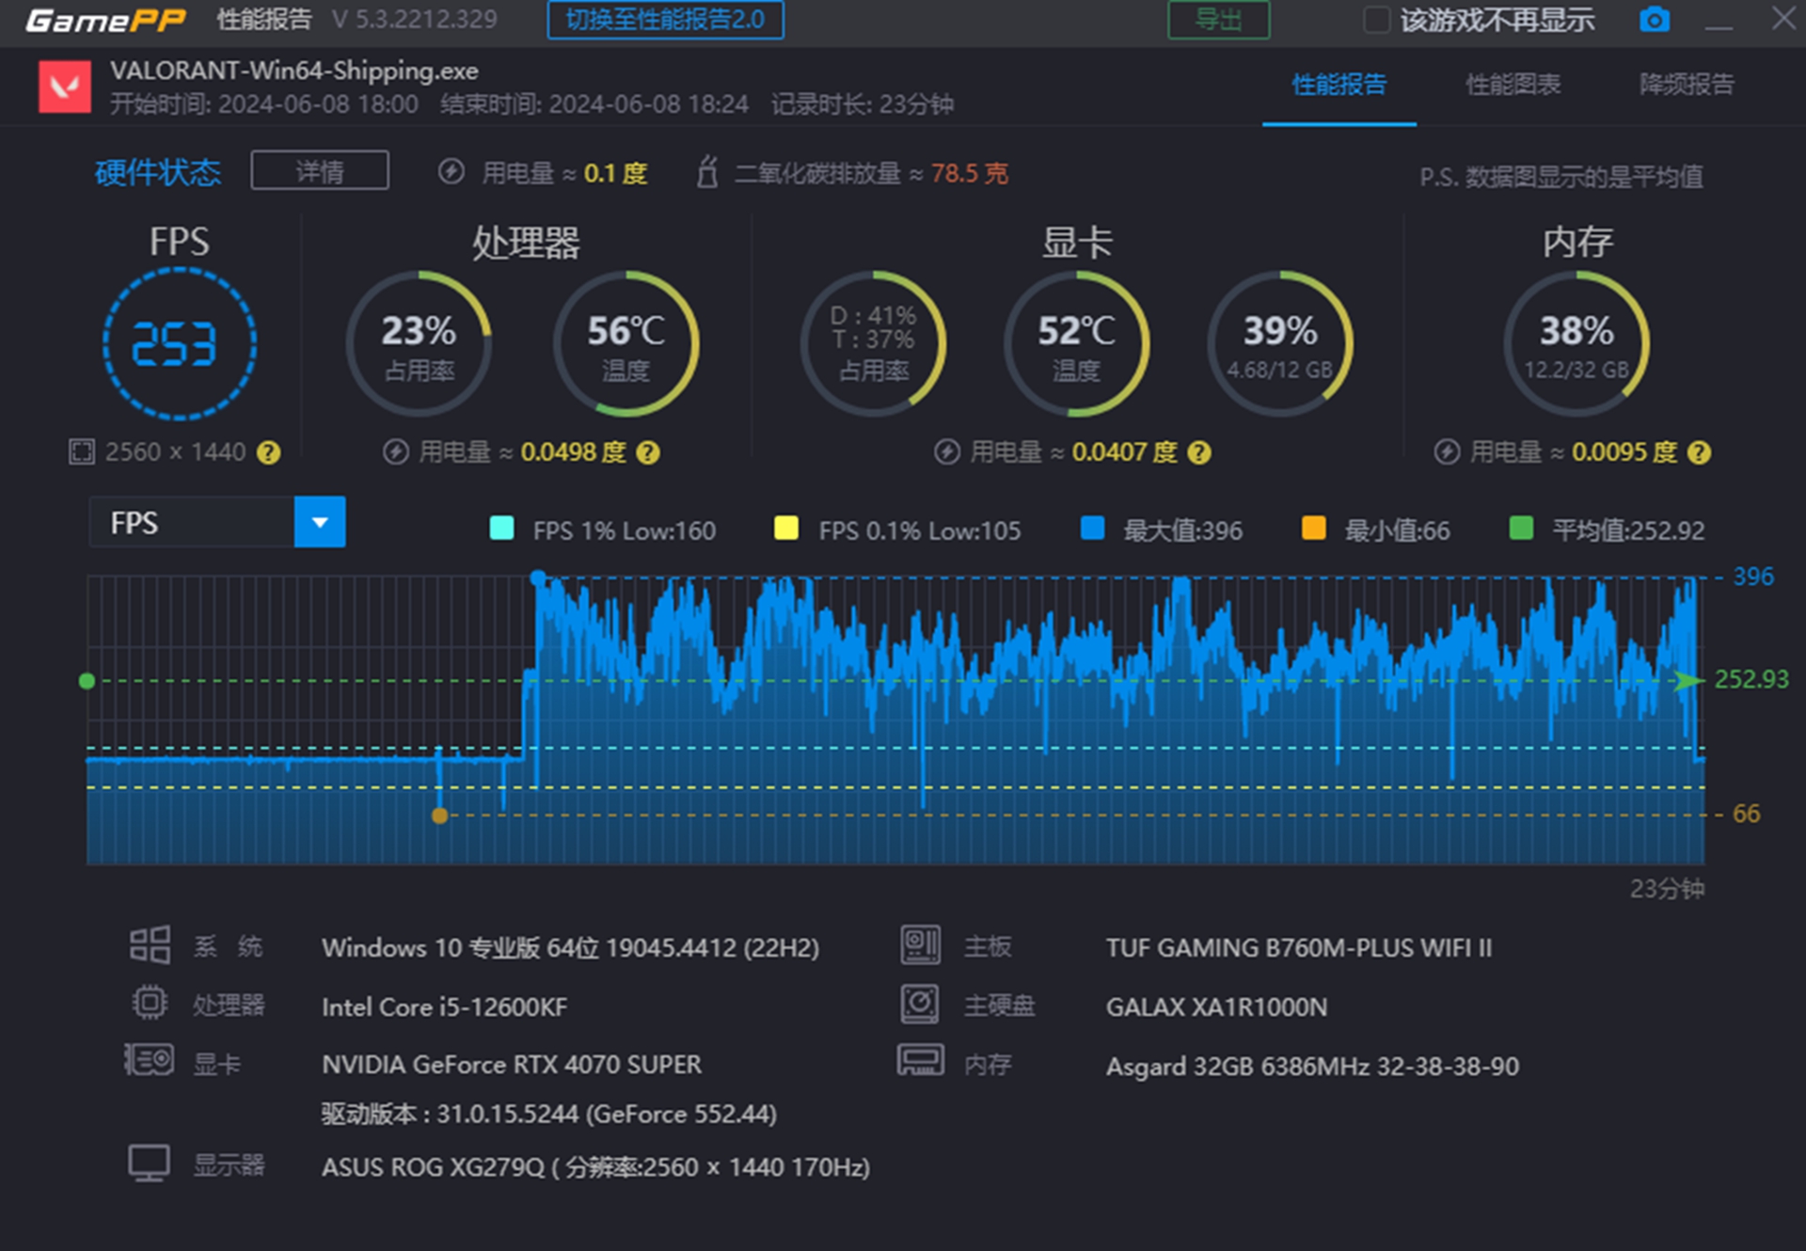Click help icon beside memory power 0.0095
Screen dimensions: 1806x1251
1699,453
